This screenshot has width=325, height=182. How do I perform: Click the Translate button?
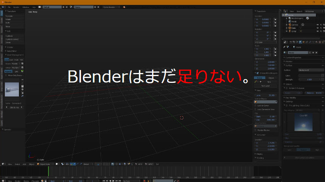coord(14,16)
